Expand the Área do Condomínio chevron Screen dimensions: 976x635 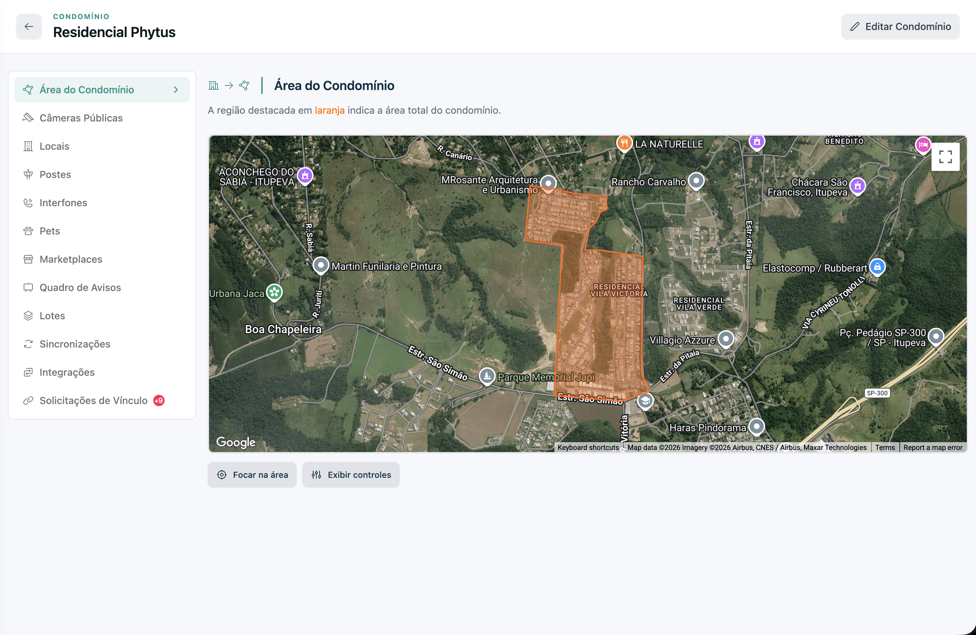click(x=176, y=90)
